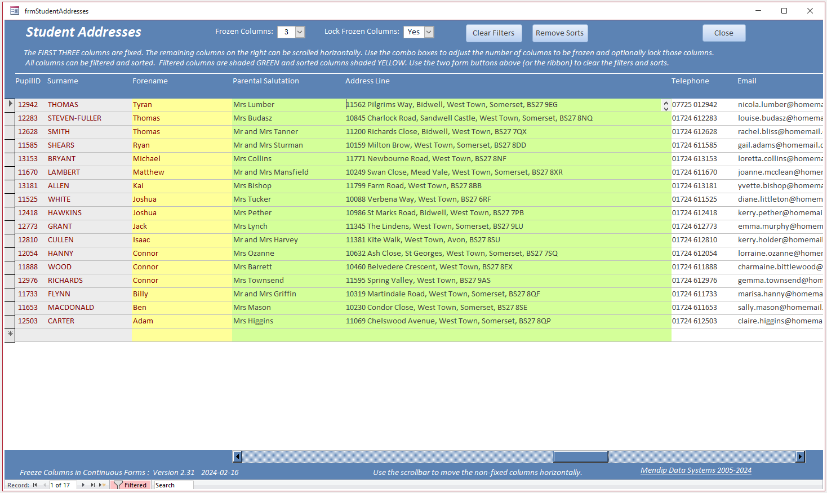Jump to last record in navigation bar
The image size is (827, 493).
tap(93, 485)
